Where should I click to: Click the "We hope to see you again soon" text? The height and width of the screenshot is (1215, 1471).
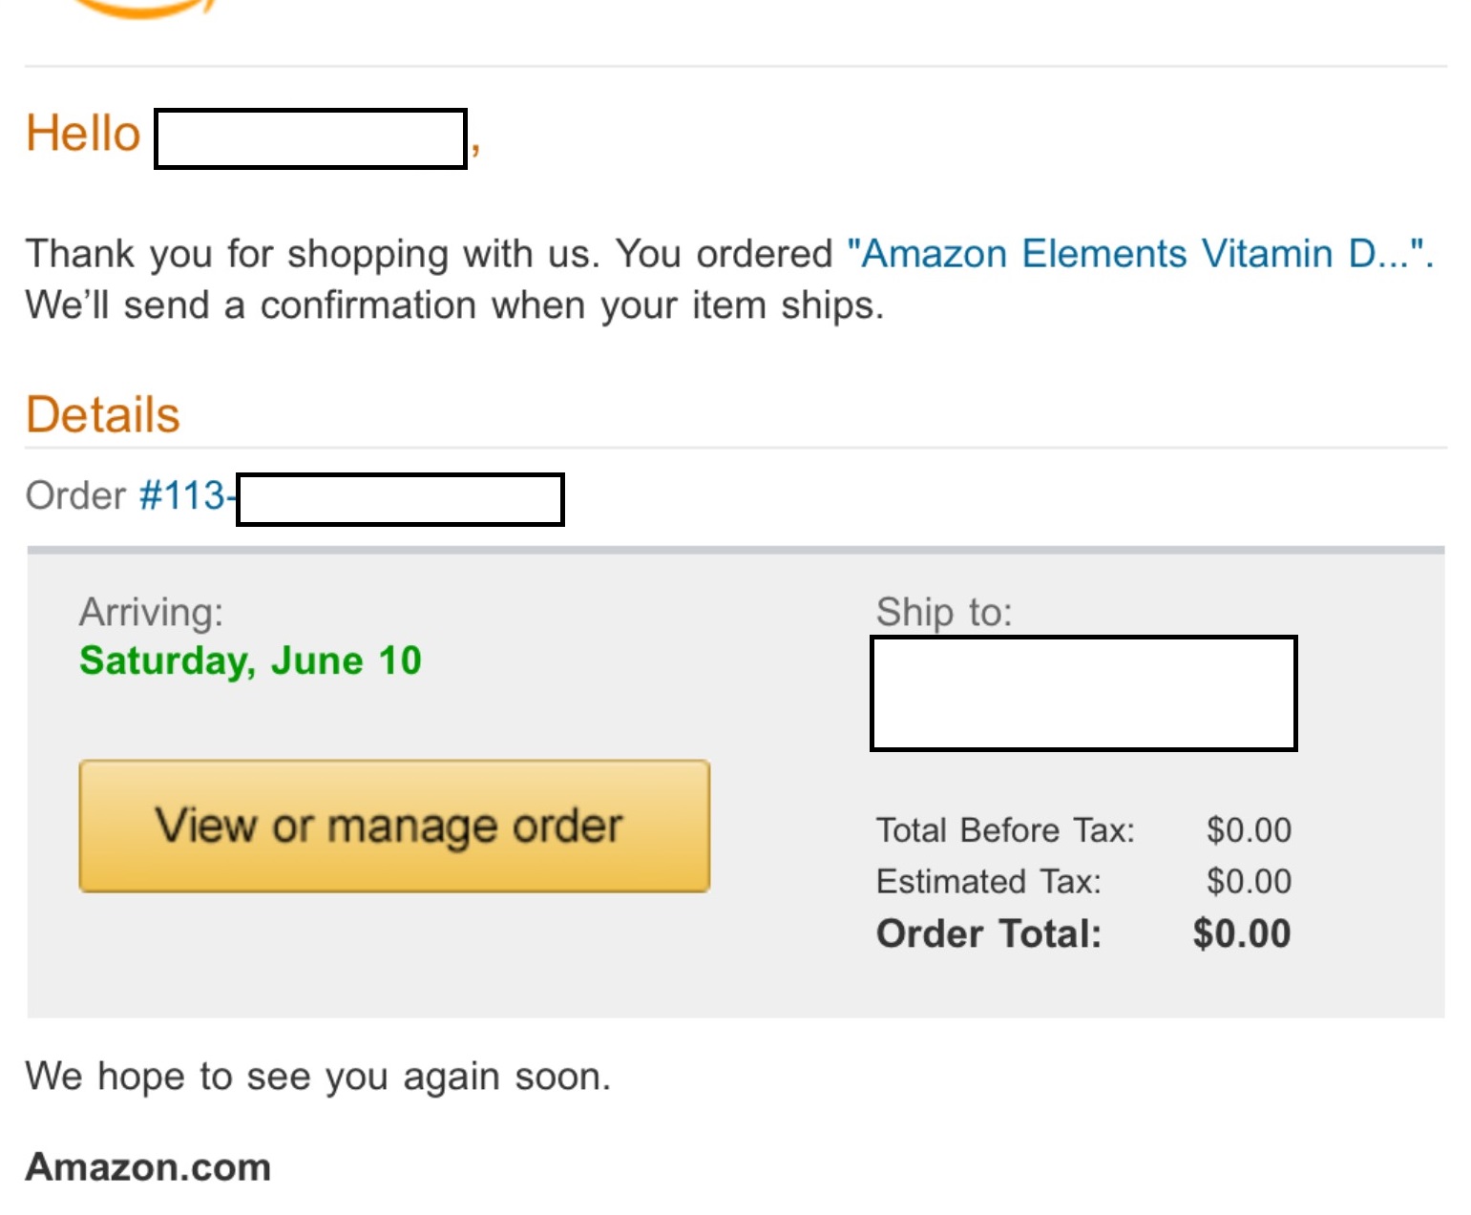click(x=318, y=1077)
